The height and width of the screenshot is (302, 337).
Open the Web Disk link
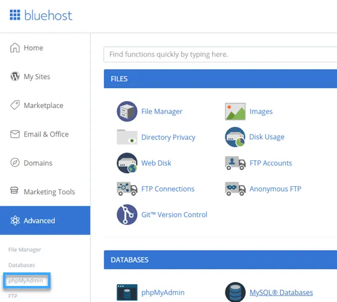[156, 163]
